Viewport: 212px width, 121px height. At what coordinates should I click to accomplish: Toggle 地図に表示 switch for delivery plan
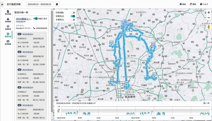click(x=35, y=19)
